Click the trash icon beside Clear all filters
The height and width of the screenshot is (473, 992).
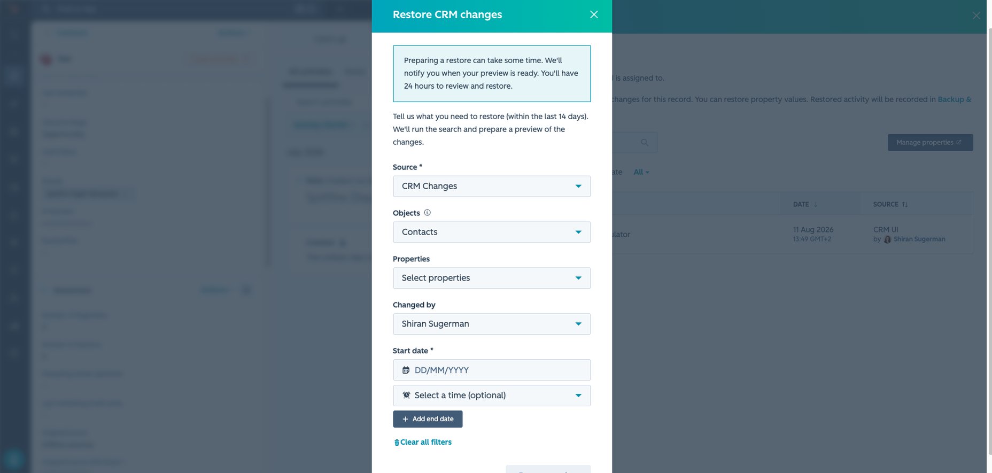point(397,443)
